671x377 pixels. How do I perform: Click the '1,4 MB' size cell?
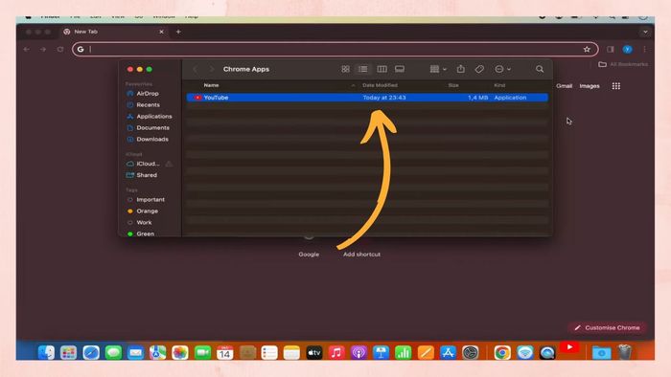(x=477, y=98)
